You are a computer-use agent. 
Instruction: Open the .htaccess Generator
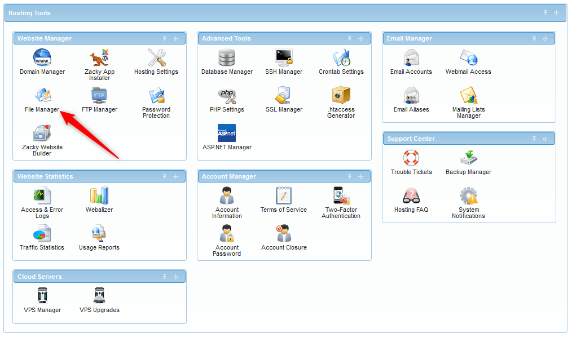click(341, 96)
